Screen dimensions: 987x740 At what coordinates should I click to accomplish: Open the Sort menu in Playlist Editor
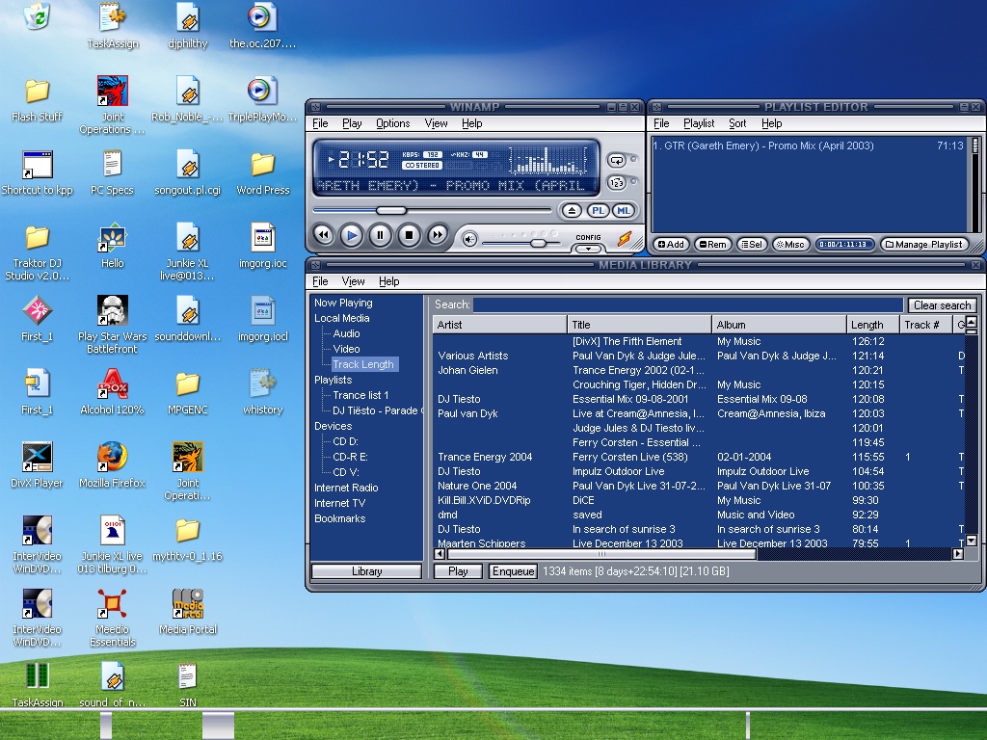(x=737, y=123)
